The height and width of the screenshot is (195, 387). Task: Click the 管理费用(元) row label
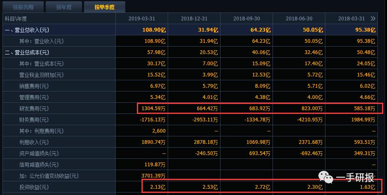[x=34, y=97]
